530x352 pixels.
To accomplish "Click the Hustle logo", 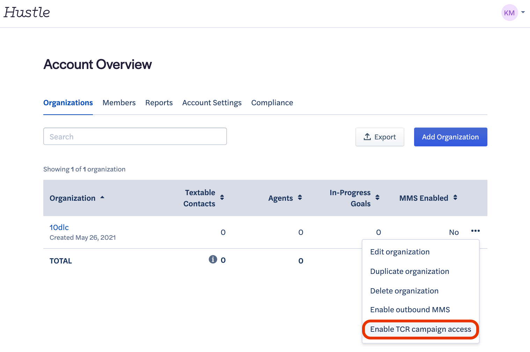I will (x=27, y=13).
